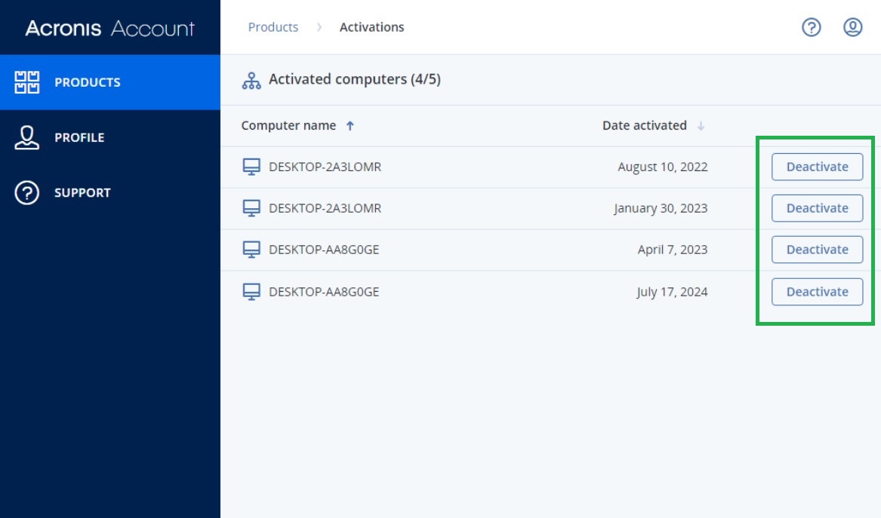
Task: Select the monitor icon next to DESKTOP-AA8G0GE
Action: (x=249, y=250)
